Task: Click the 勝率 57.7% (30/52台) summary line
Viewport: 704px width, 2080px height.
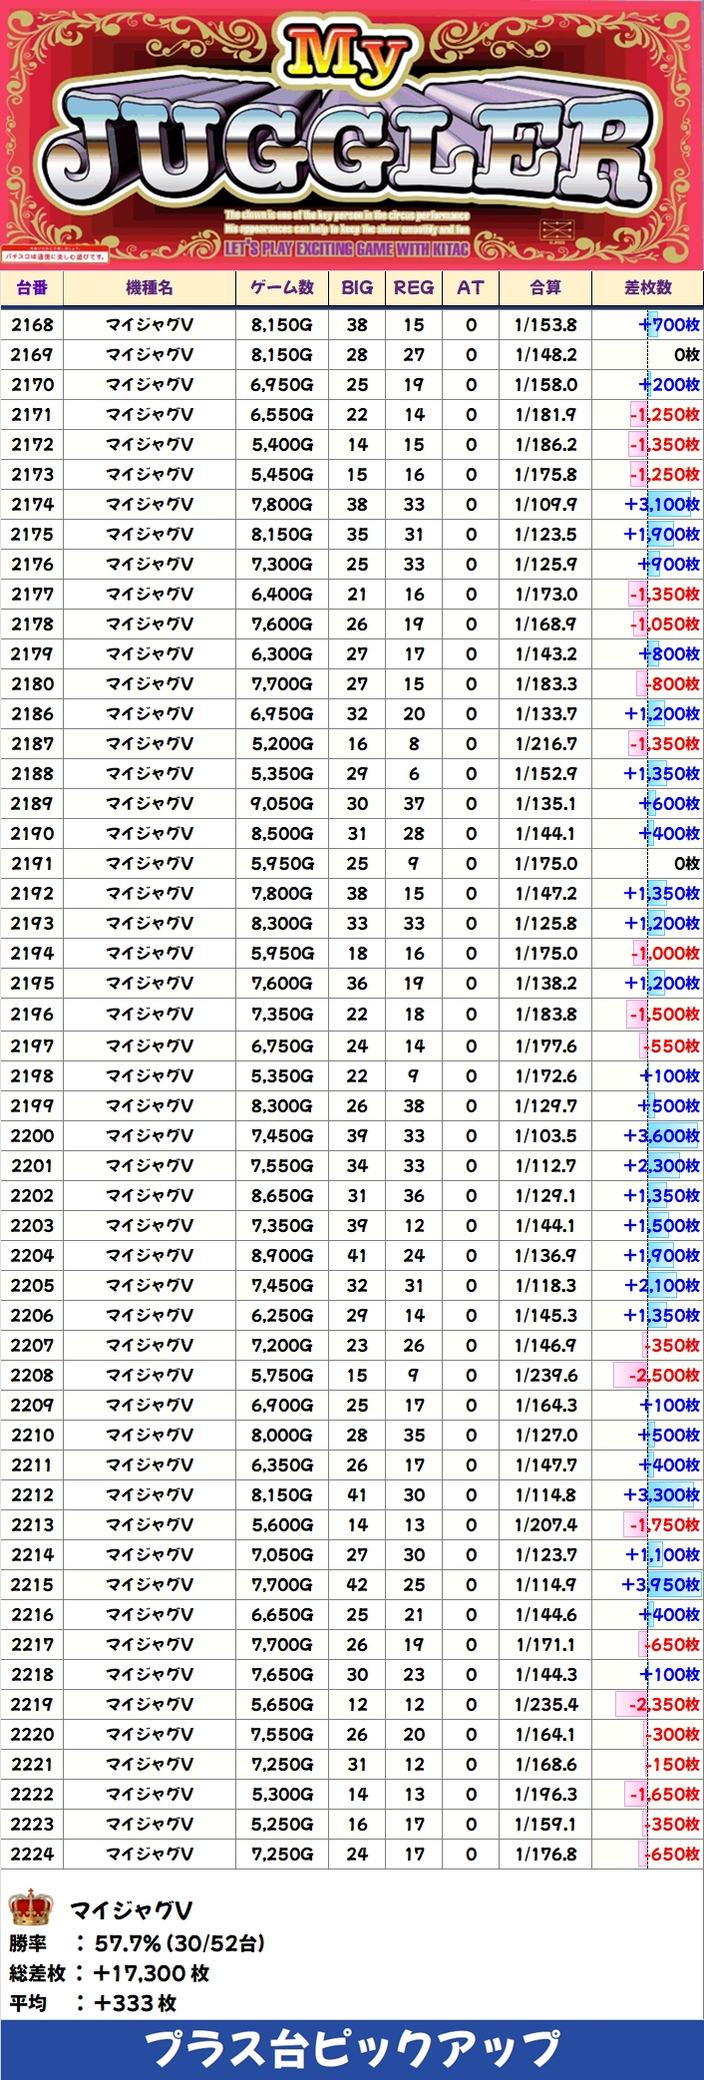Action: pyautogui.click(x=137, y=1942)
